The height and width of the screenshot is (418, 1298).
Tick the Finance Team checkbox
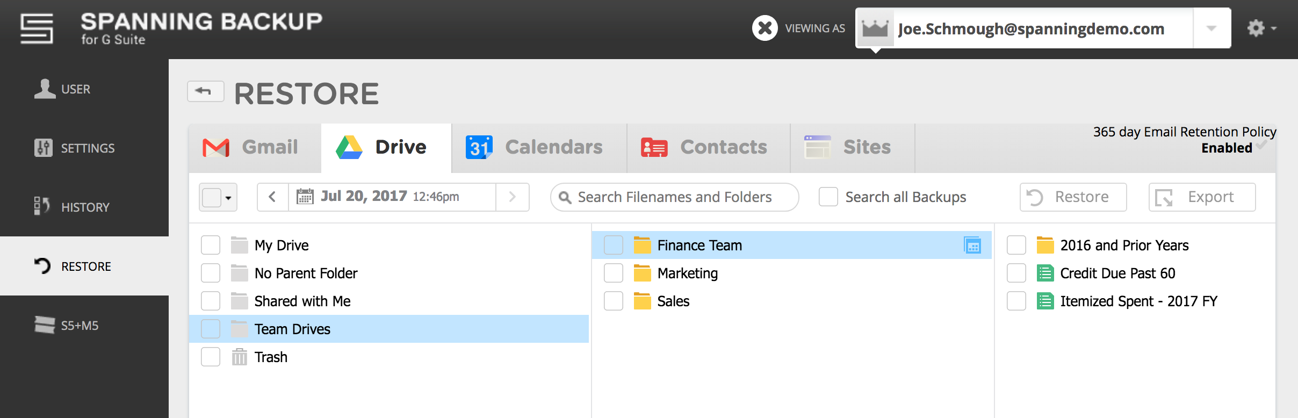pyautogui.click(x=614, y=245)
